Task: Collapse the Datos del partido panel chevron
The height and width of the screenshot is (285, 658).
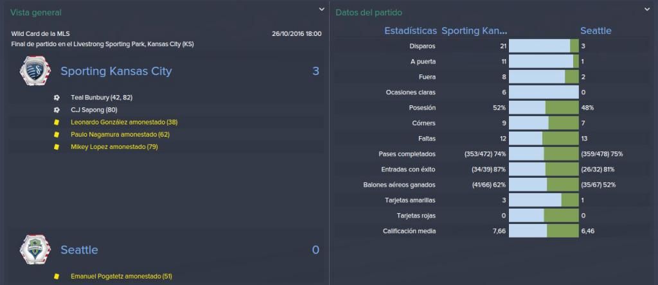Action: pos(647,9)
